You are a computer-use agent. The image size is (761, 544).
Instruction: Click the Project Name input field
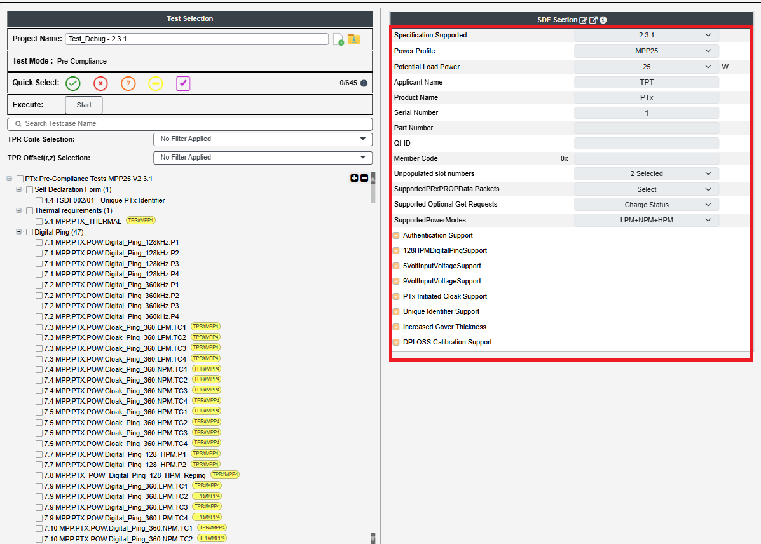point(196,39)
